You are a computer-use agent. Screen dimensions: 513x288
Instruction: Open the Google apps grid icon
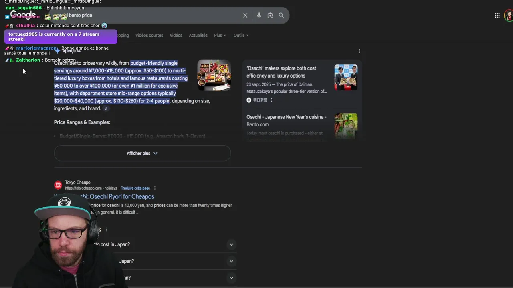497,15
